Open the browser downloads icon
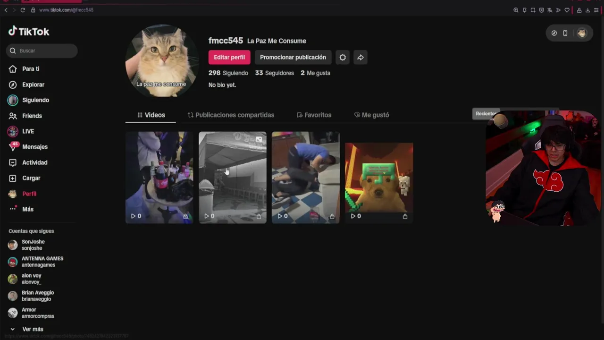Image resolution: width=604 pixels, height=340 pixels. pyautogui.click(x=587, y=10)
